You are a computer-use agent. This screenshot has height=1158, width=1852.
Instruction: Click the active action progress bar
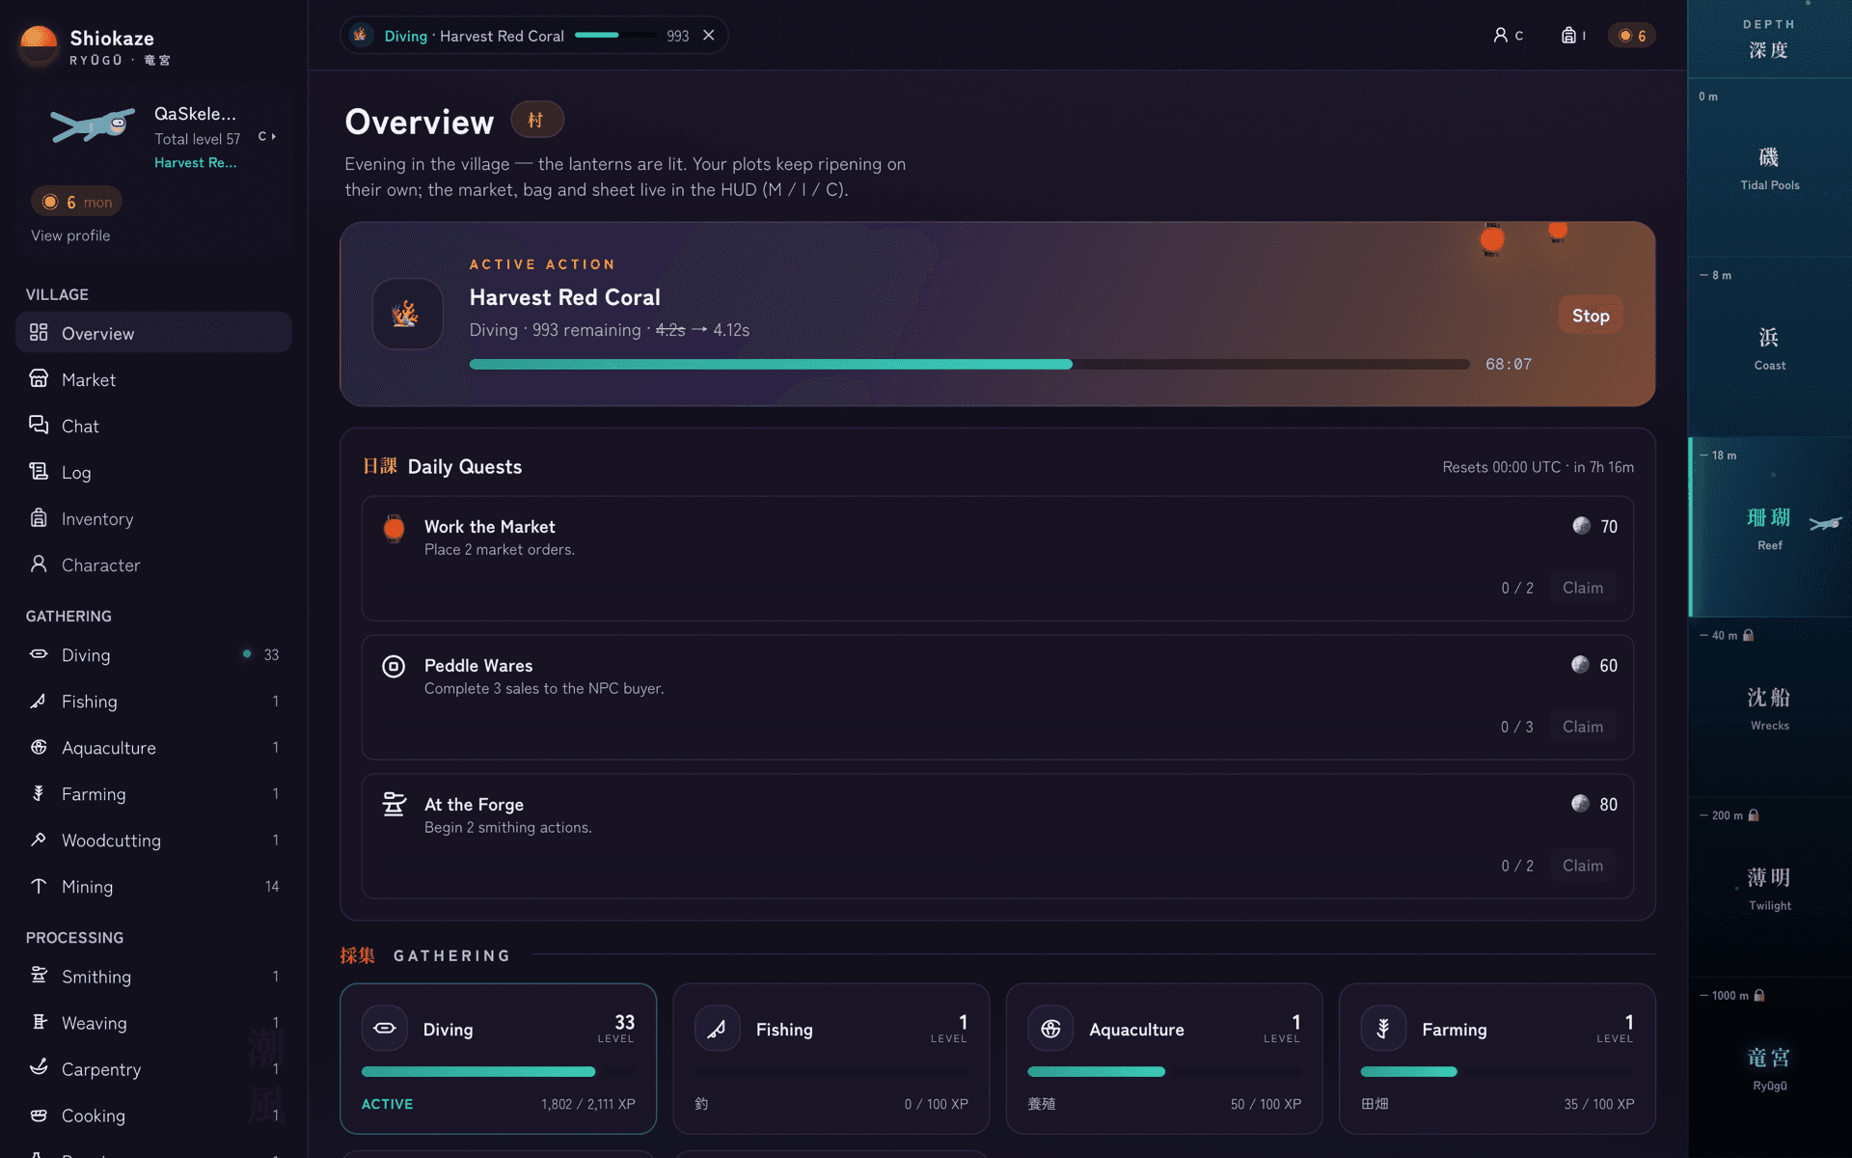(x=969, y=364)
